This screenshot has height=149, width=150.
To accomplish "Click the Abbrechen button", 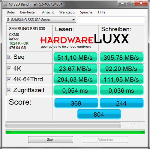I will point(105,139).
